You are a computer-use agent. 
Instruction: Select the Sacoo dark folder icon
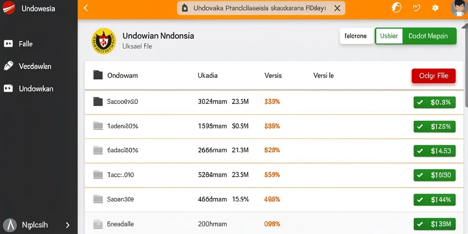tap(98, 102)
